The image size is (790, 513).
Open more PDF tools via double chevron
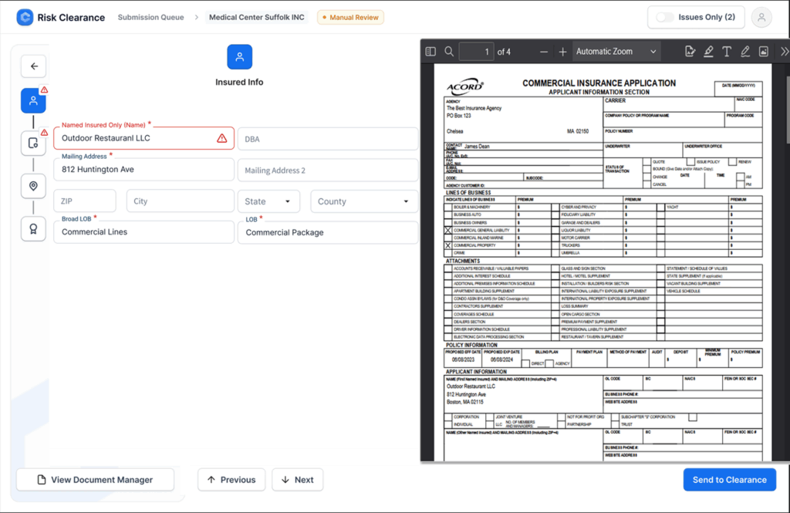[x=784, y=52]
